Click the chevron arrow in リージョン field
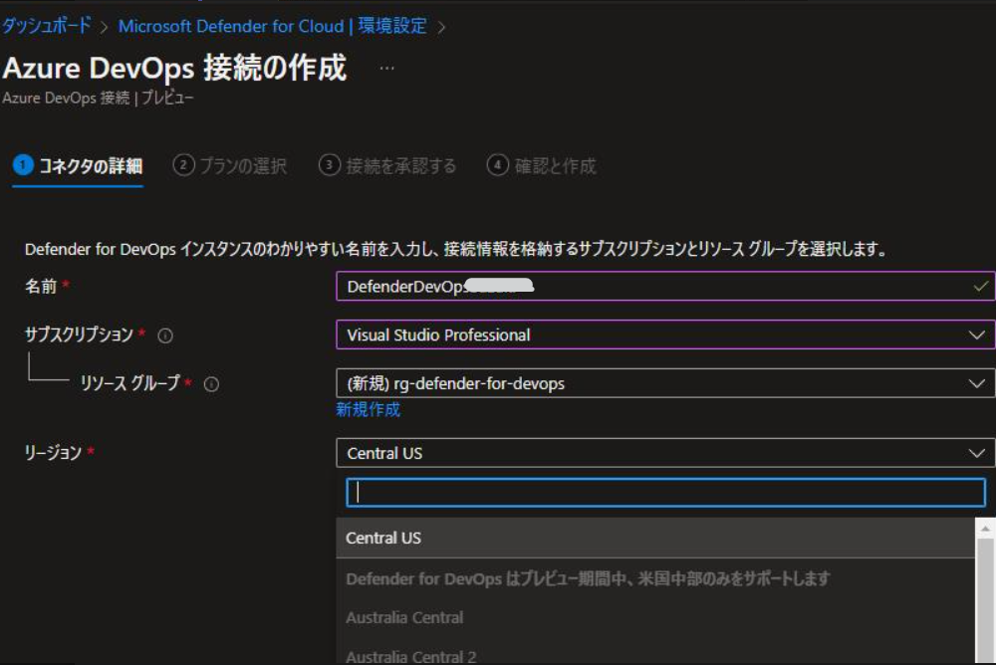 coord(977,453)
